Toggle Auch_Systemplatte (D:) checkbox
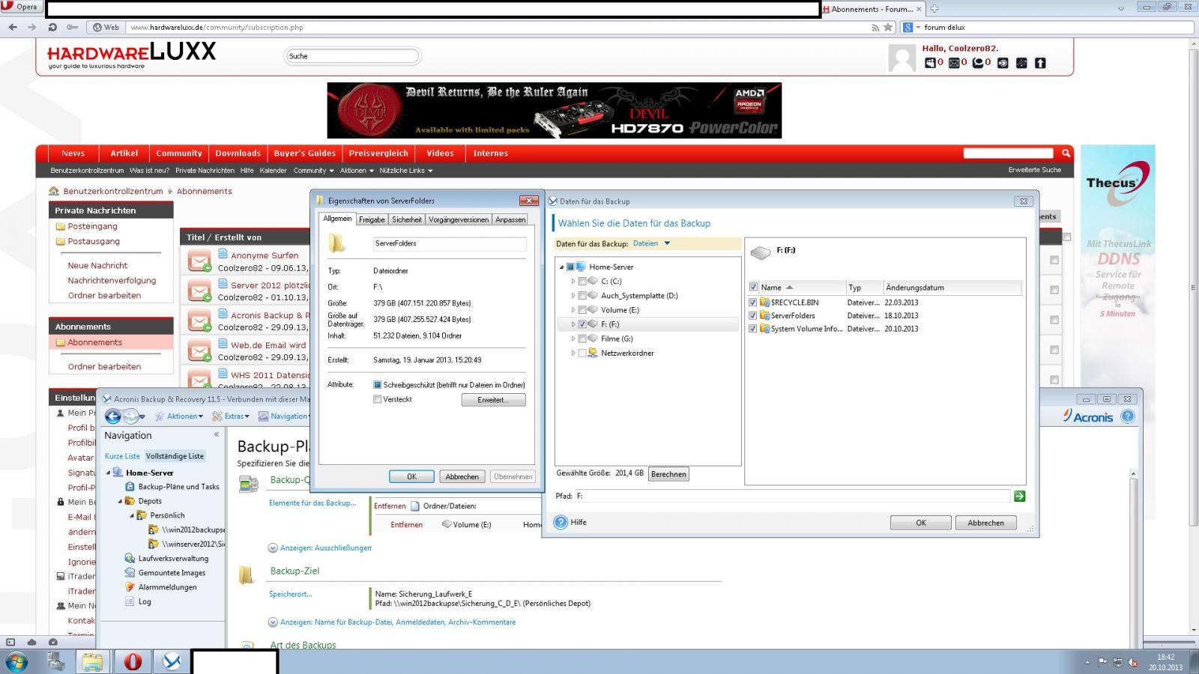The image size is (1199, 674). [582, 296]
